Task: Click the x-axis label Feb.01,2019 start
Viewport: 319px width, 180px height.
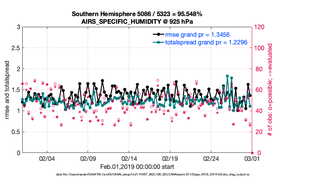Action: coord(137,167)
